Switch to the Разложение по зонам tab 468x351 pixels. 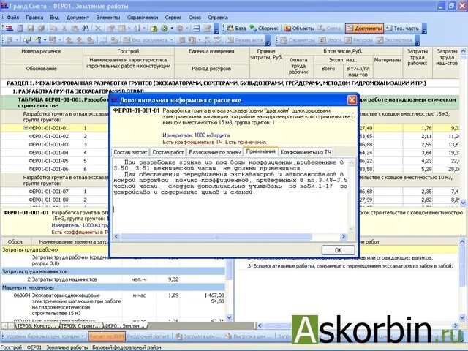click(215, 152)
